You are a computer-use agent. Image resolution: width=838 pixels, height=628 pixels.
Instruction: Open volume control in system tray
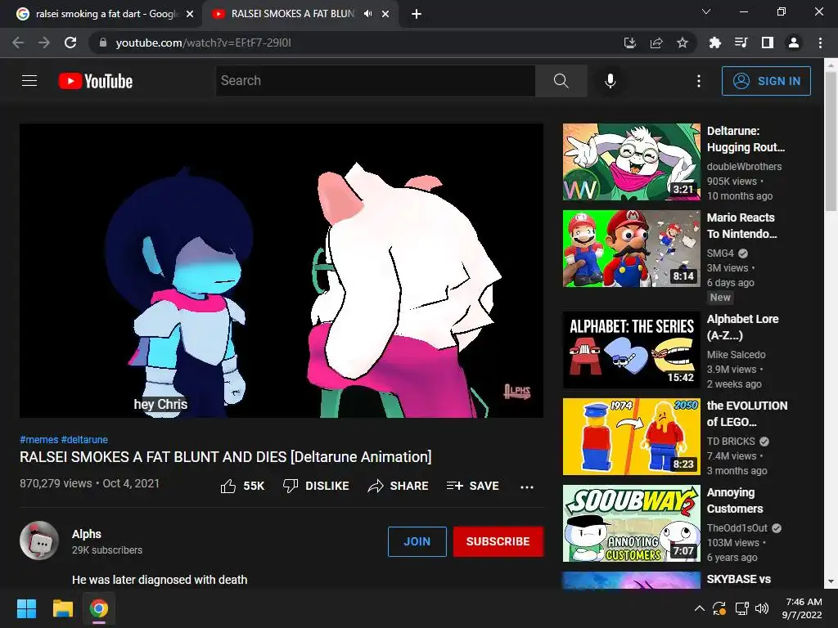762,608
